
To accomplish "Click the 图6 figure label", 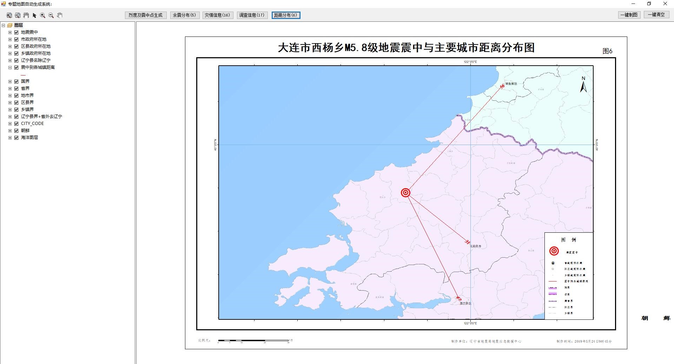I will click(607, 51).
